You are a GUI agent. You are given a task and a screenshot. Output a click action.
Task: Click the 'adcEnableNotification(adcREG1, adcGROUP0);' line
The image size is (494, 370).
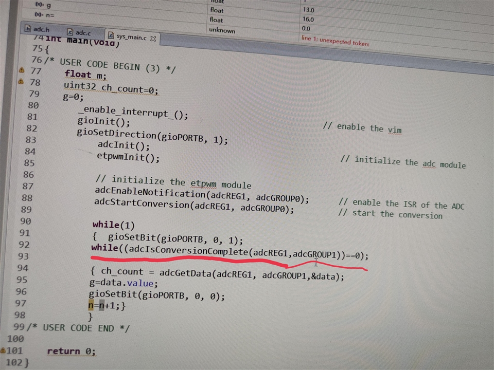point(202,195)
